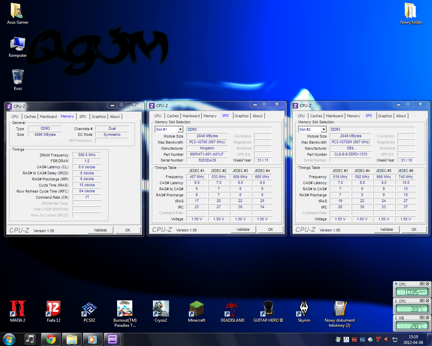Open the Nowy folder desktop icon

click(x=411, y=11)
